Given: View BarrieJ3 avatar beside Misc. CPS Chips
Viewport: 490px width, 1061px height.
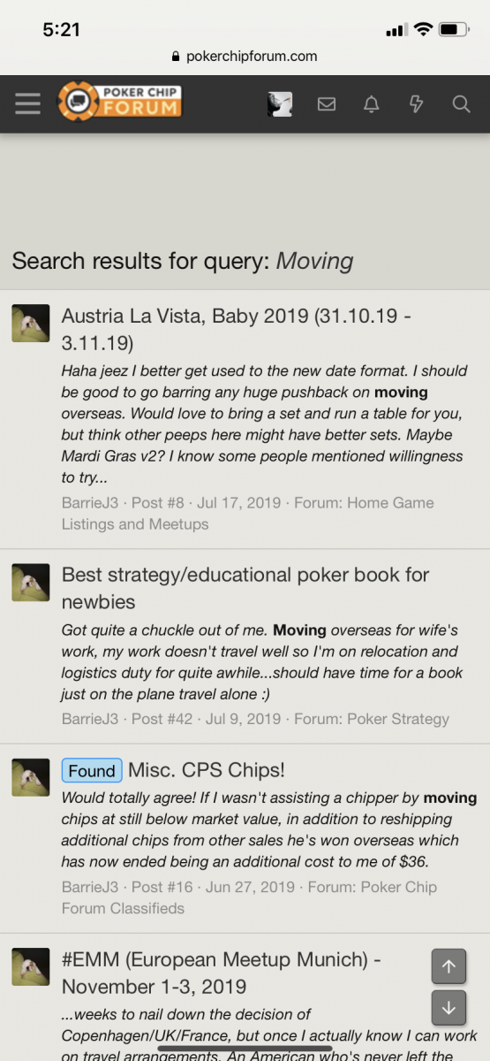Looking at the screenshot, I should click(30, 777).
